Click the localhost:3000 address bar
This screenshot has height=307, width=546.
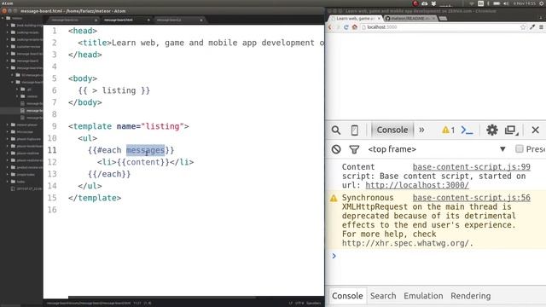tap(440, 27)
